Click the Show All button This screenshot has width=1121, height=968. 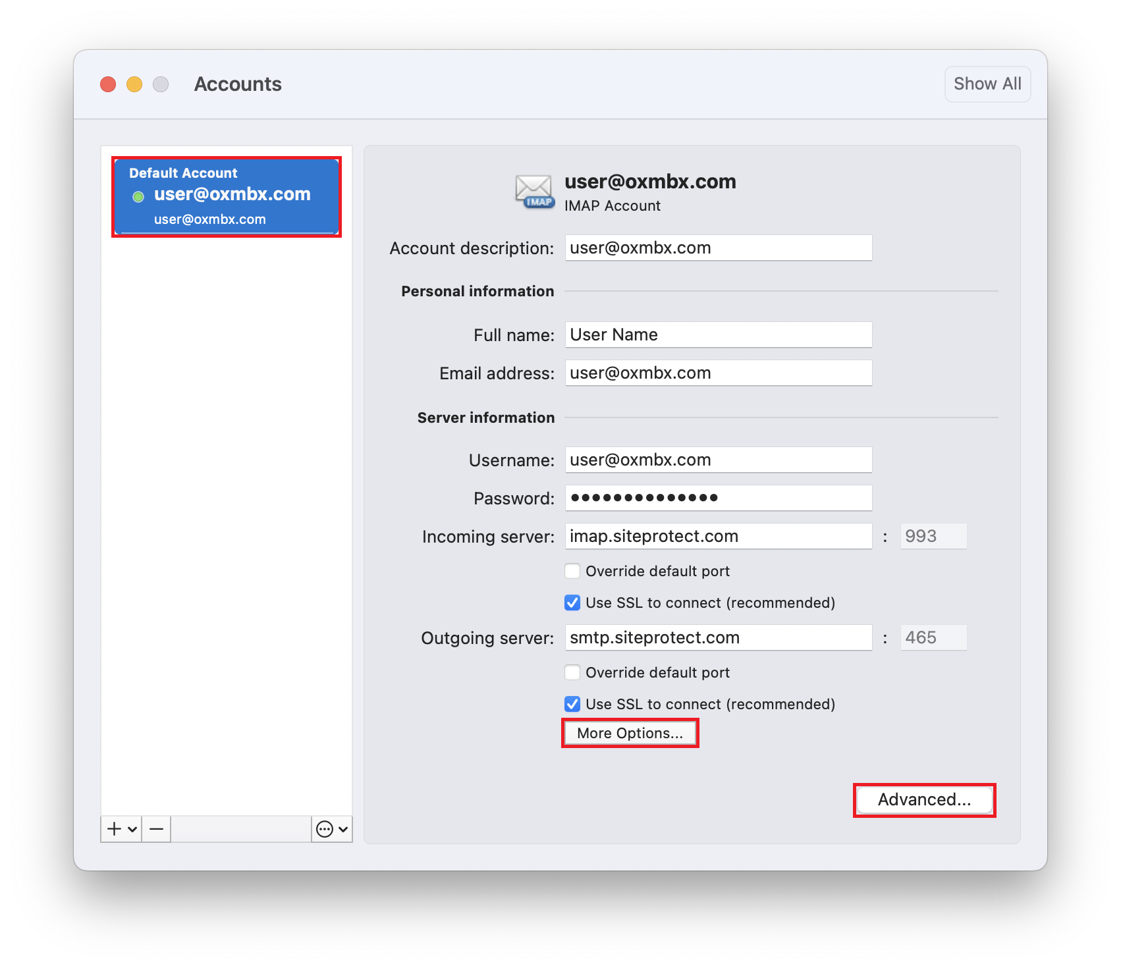[x=987, y=84]
